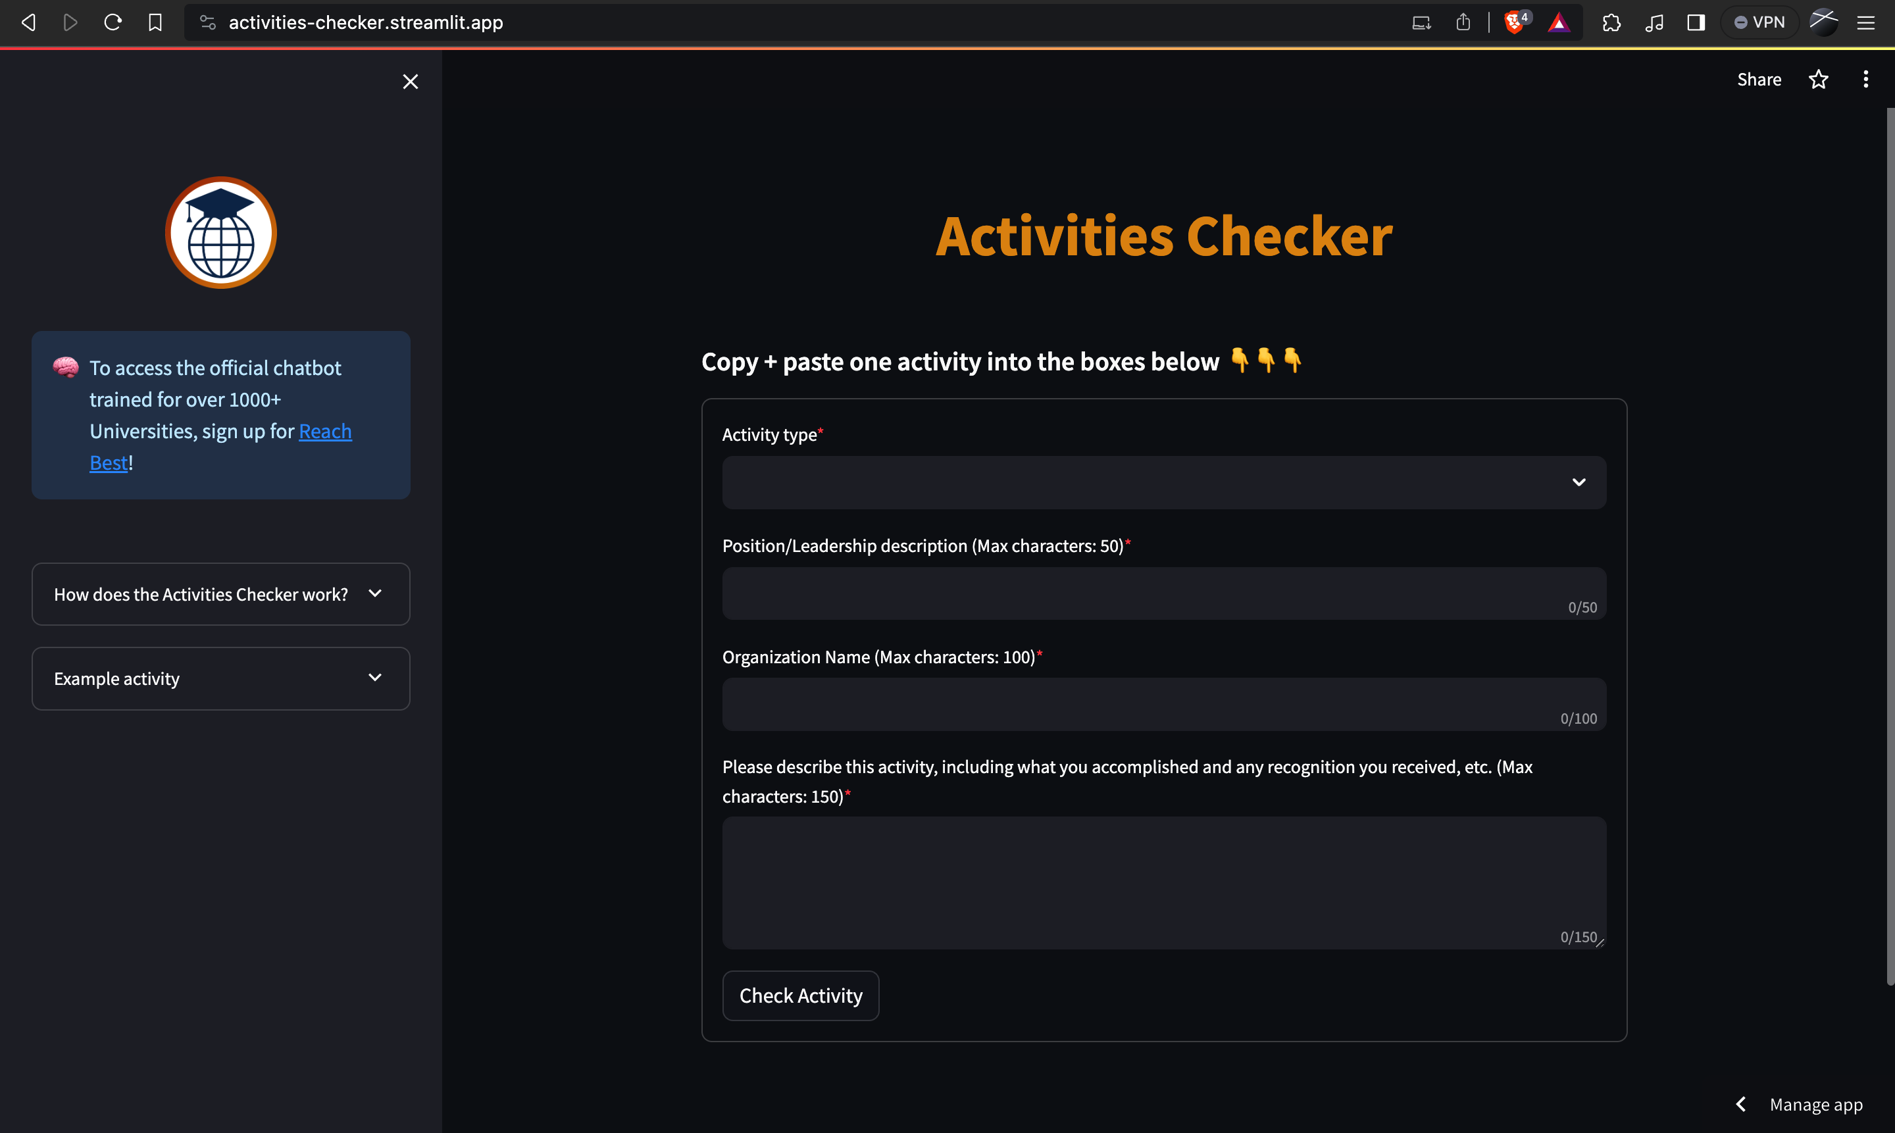Click the browser back arrow icon
1895x1133 pixels.
click(x=28, y=22)
